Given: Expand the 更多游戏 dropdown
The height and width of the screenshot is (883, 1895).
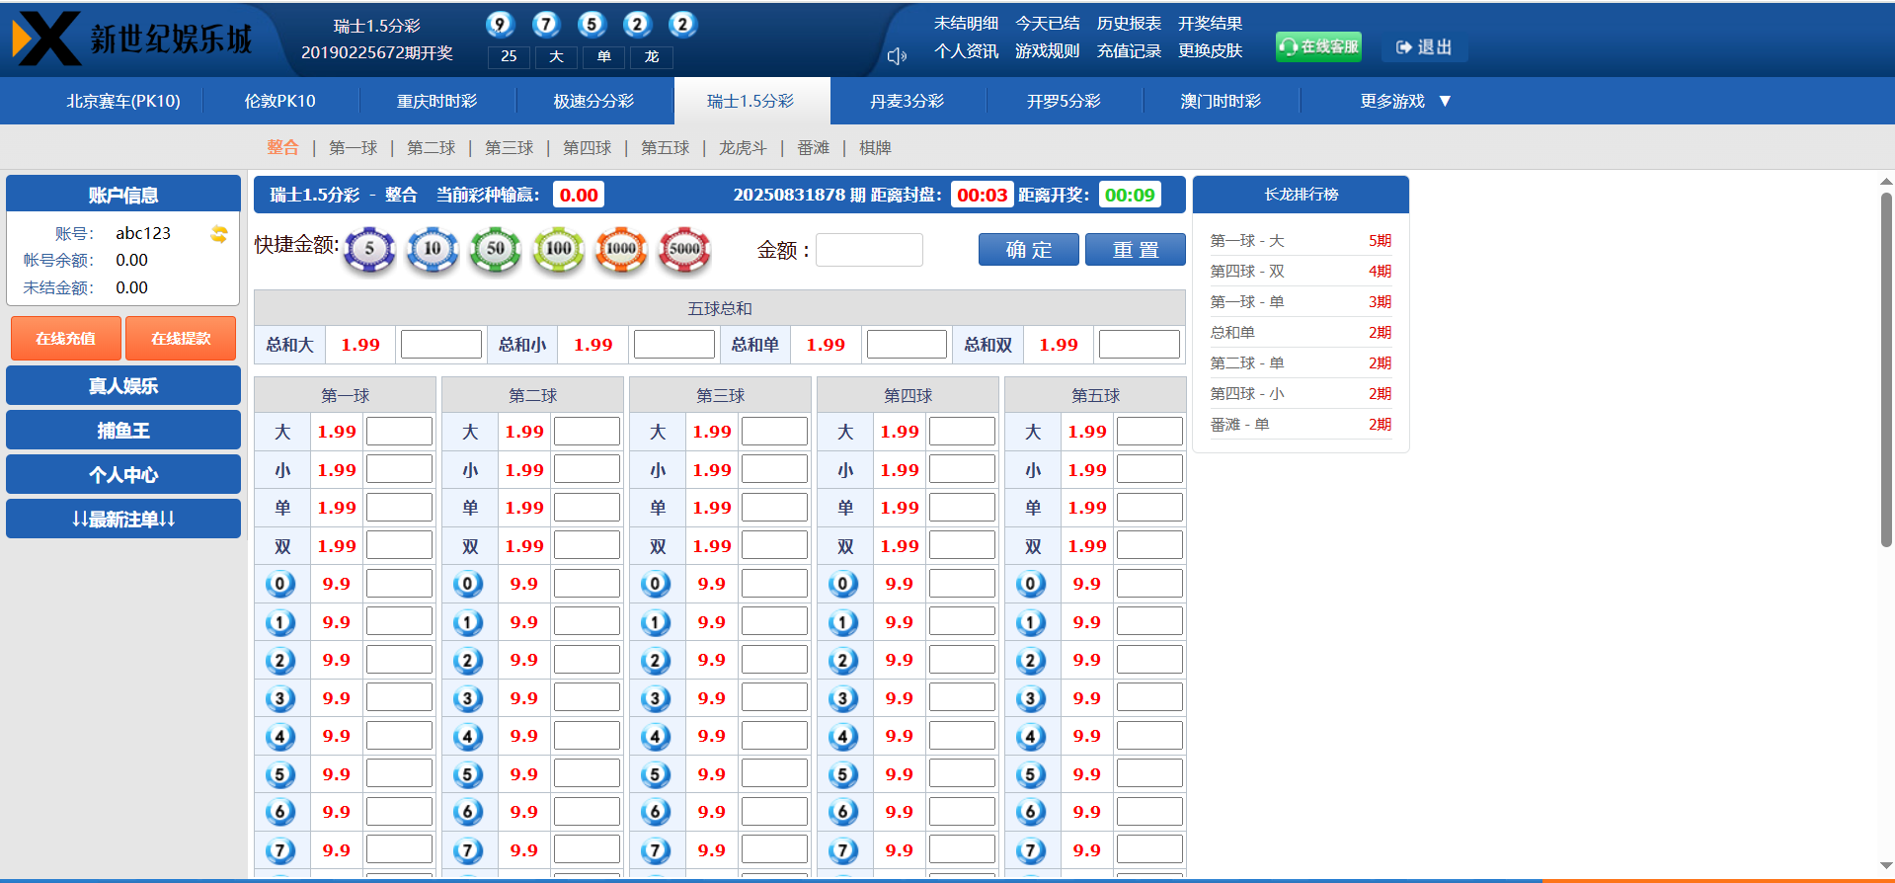Looking at the screenshot, I should coord(1404,101).
